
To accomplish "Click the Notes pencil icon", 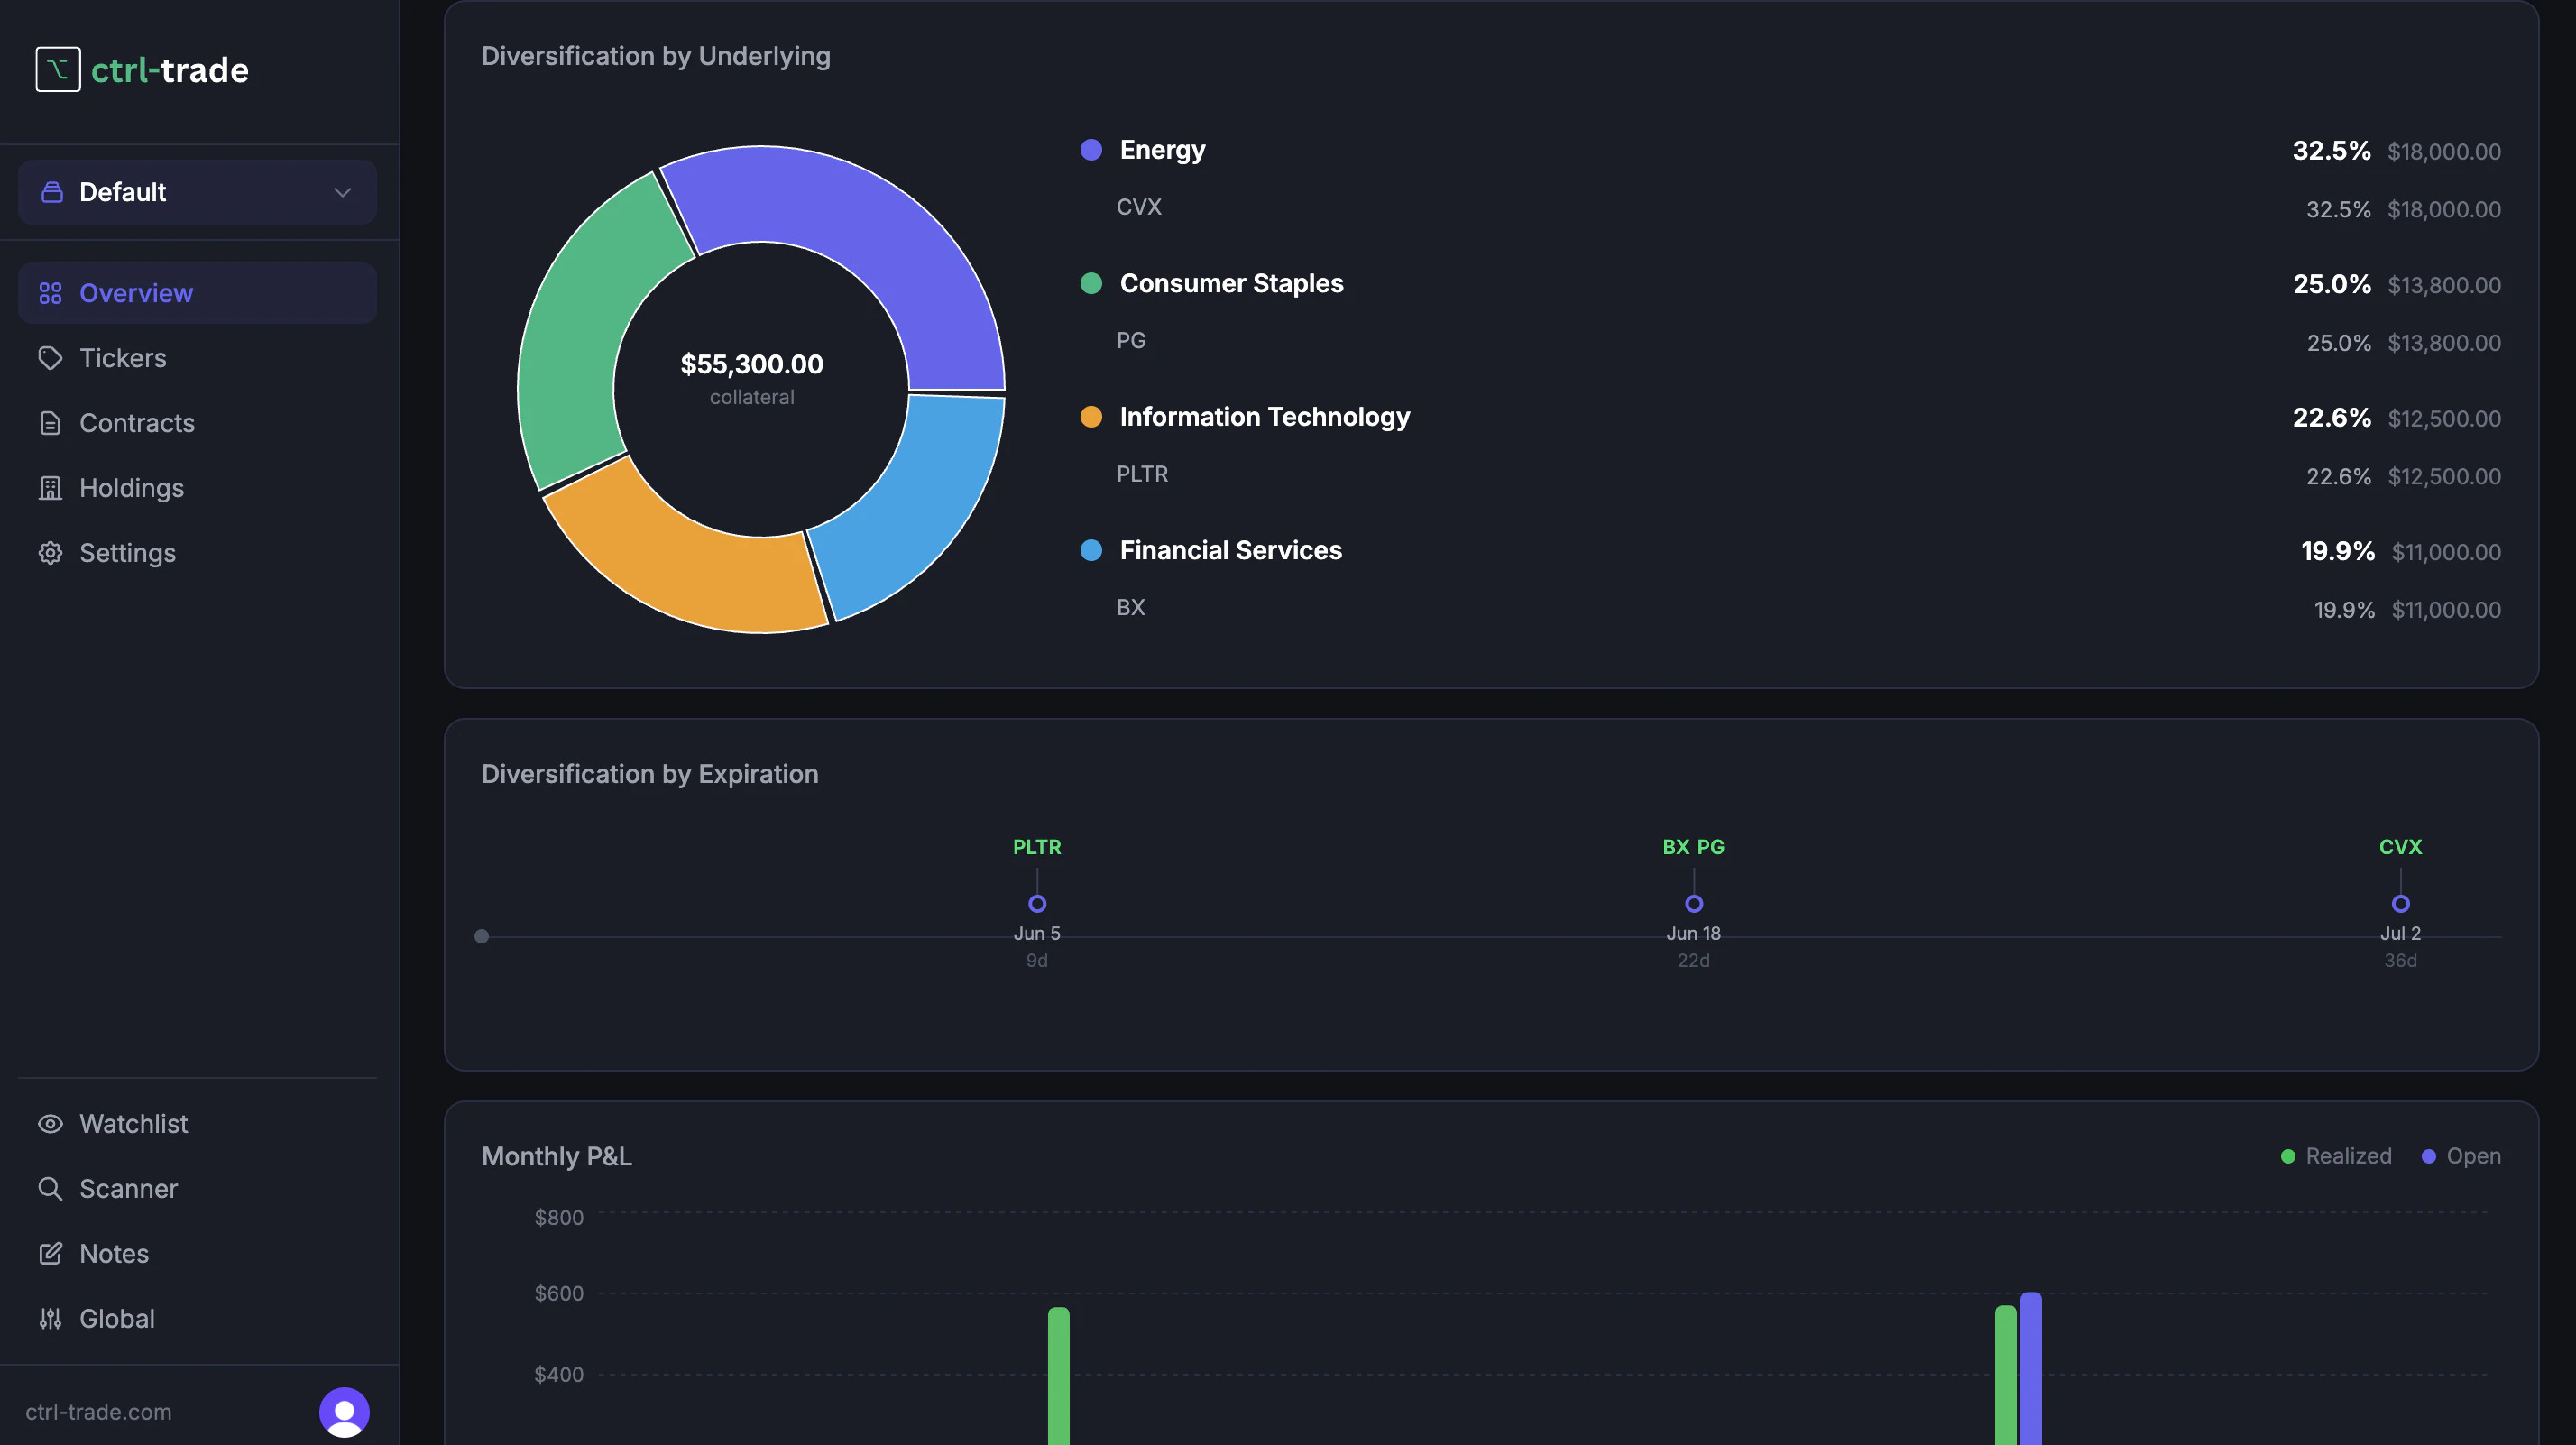I will click(50, 1254).
